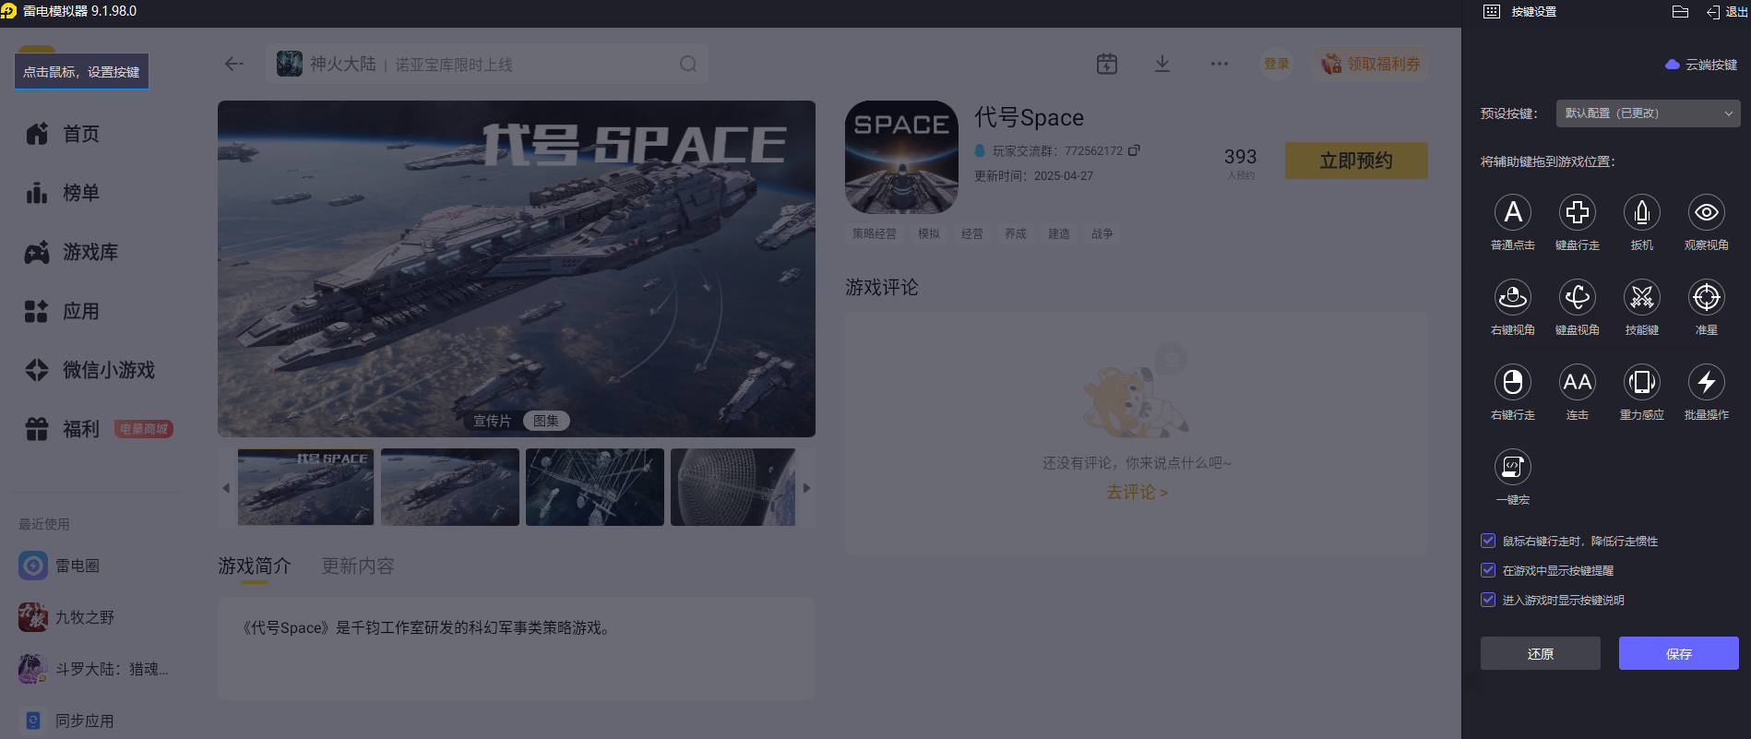The height and width of the screenshot is (739, 1751).
Task: Open 榜单 rankings in the sidebar
Action: [63, 193]
